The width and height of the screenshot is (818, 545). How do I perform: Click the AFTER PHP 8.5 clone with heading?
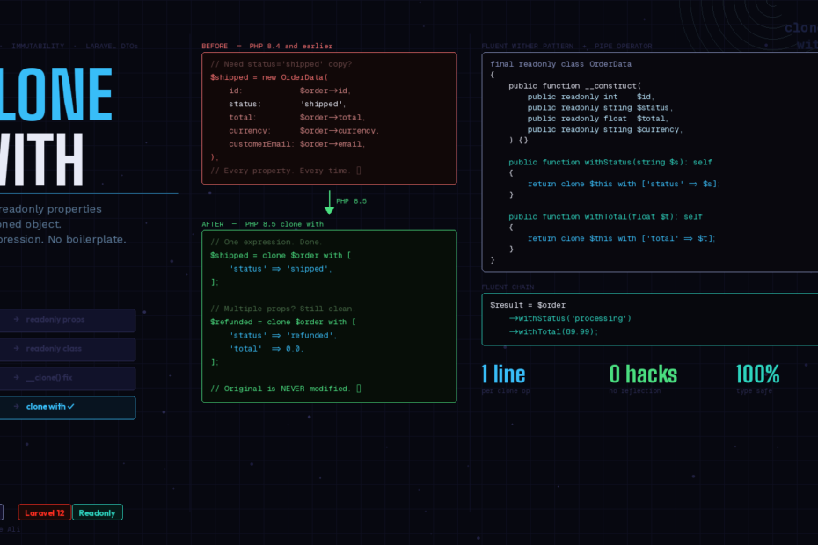click(262, 224)
